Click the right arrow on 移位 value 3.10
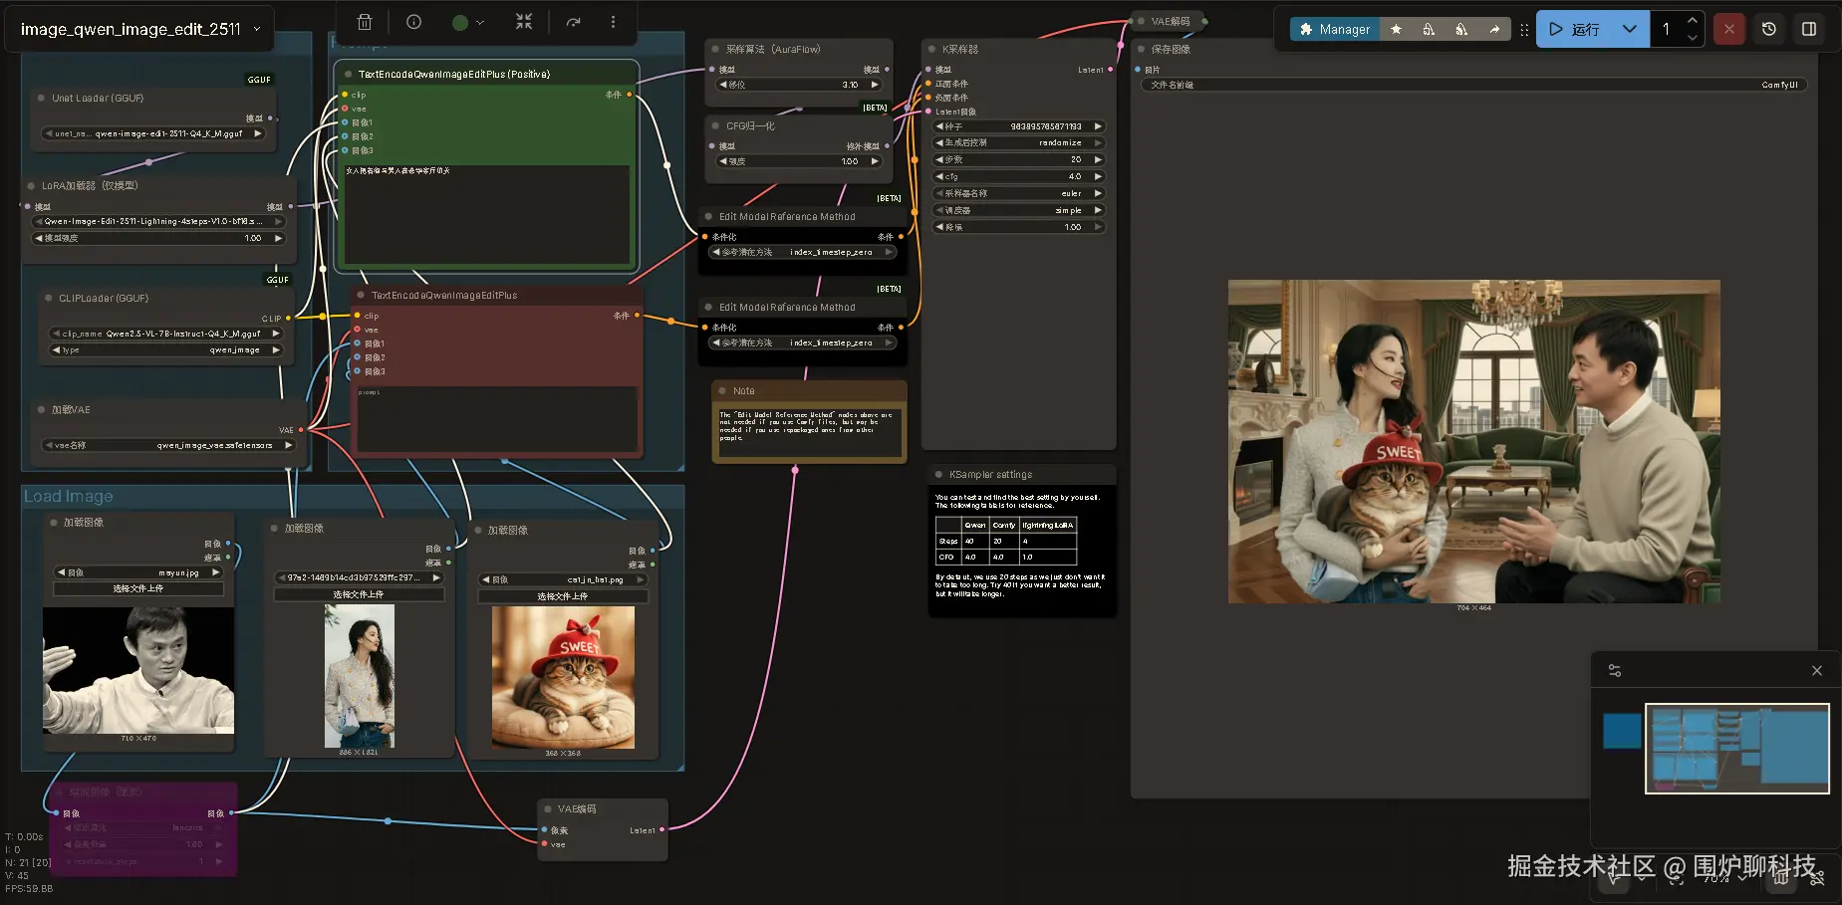This screenshot has height=905, width=1842. (x=875, y=85)
